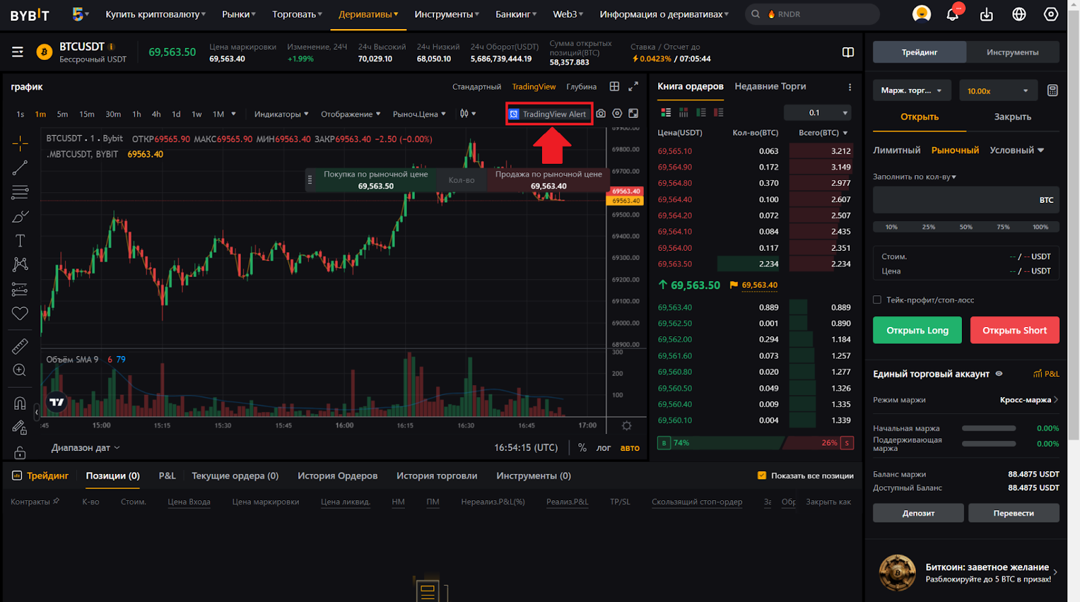Viewport: 1080px width, 602px height.
Task: Select the zoom in tool
Action: (20, 370)
